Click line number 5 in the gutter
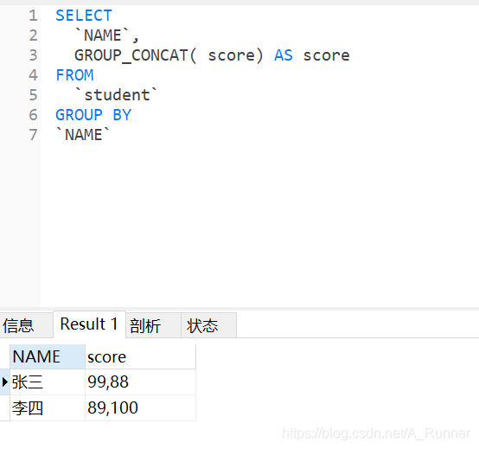The image size is (479, 449). coord(34,95)
